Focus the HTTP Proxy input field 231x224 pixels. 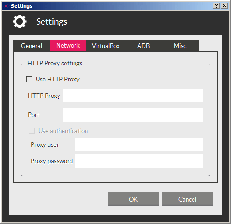point(133,96)
